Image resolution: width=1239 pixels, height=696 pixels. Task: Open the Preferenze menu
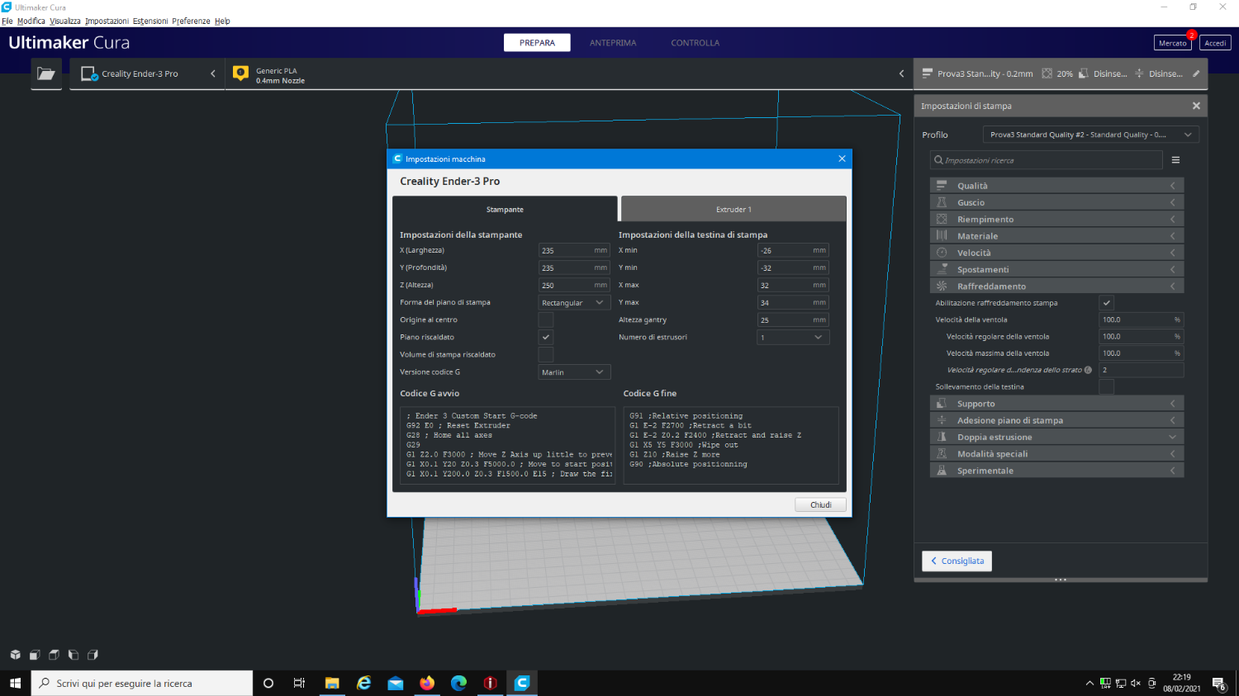(x=191, y=21)
